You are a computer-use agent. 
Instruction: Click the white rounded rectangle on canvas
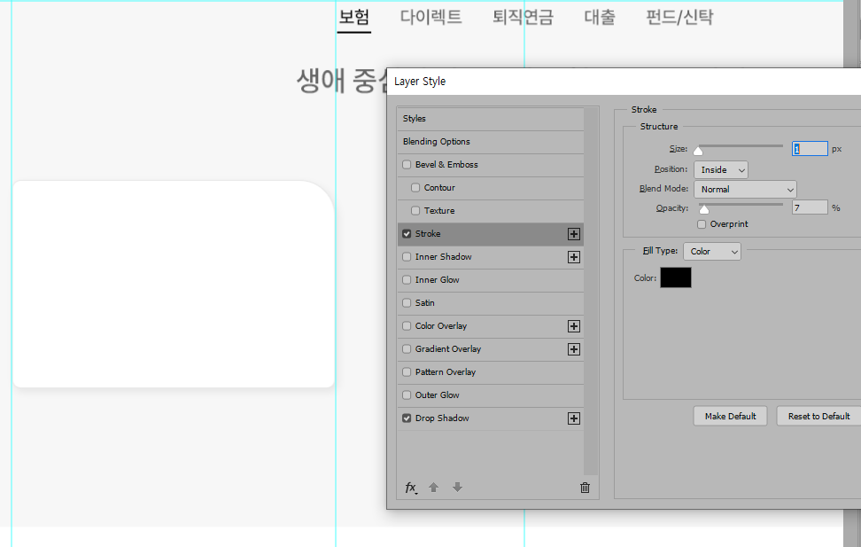click(x=174, y=285)
